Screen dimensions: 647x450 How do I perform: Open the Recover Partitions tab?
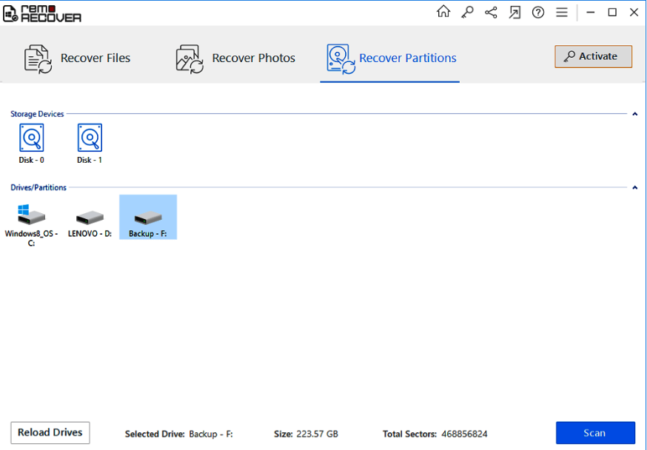(x=392, y=58)
